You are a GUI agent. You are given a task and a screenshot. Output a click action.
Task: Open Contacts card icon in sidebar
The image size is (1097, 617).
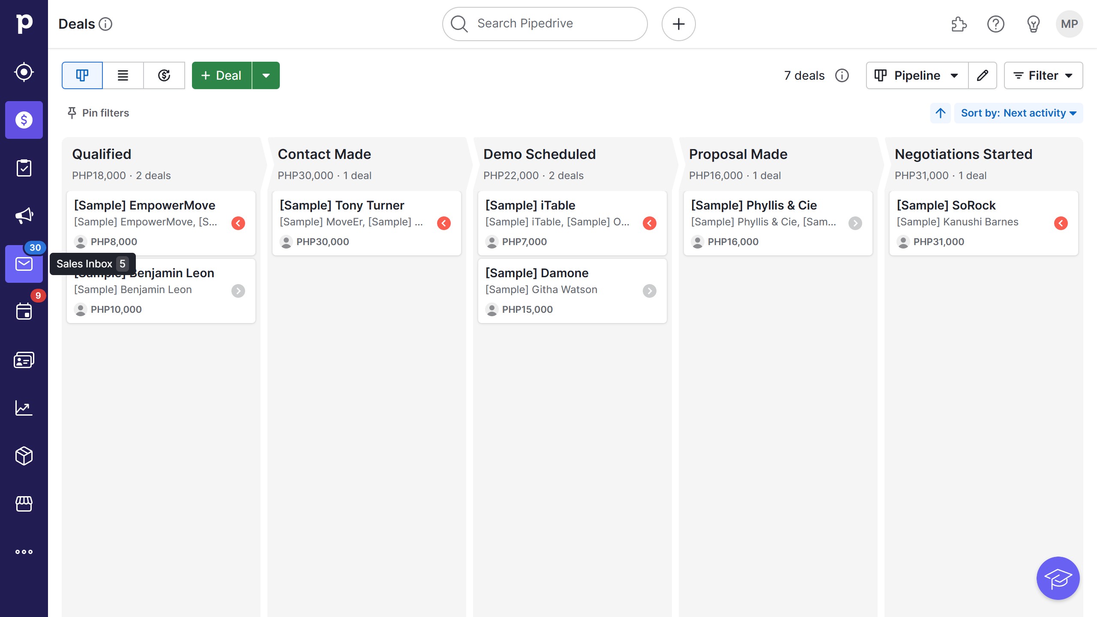(24, 360)
